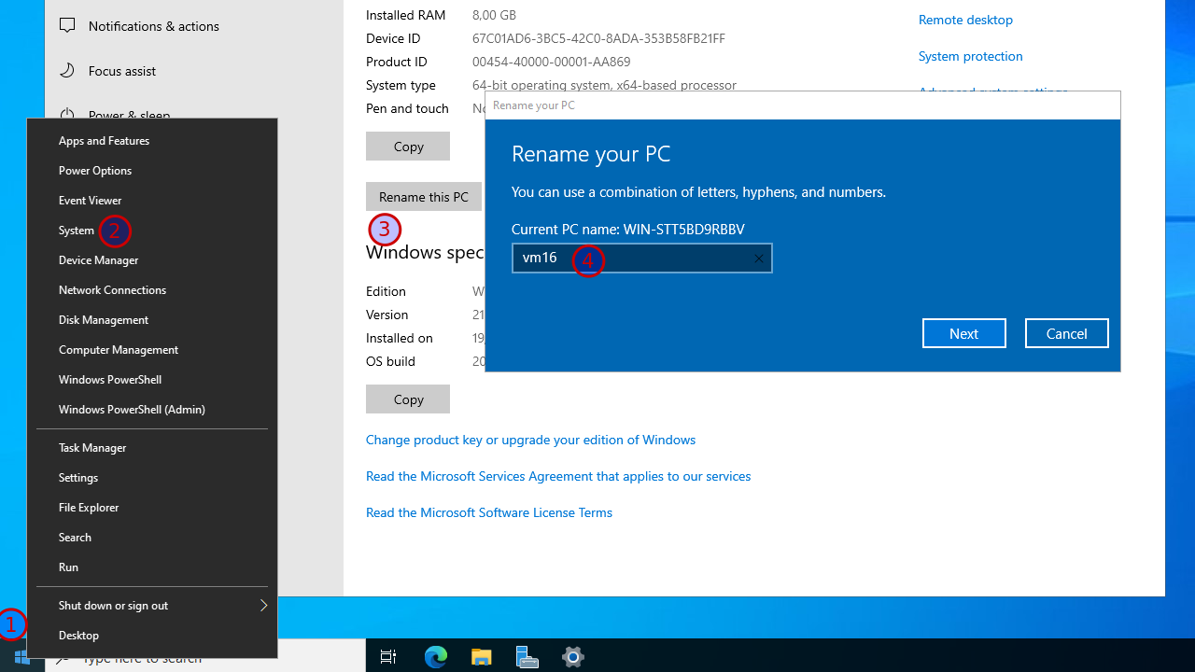
Task: Choose Search in the context menu
Action: (152, 538)
